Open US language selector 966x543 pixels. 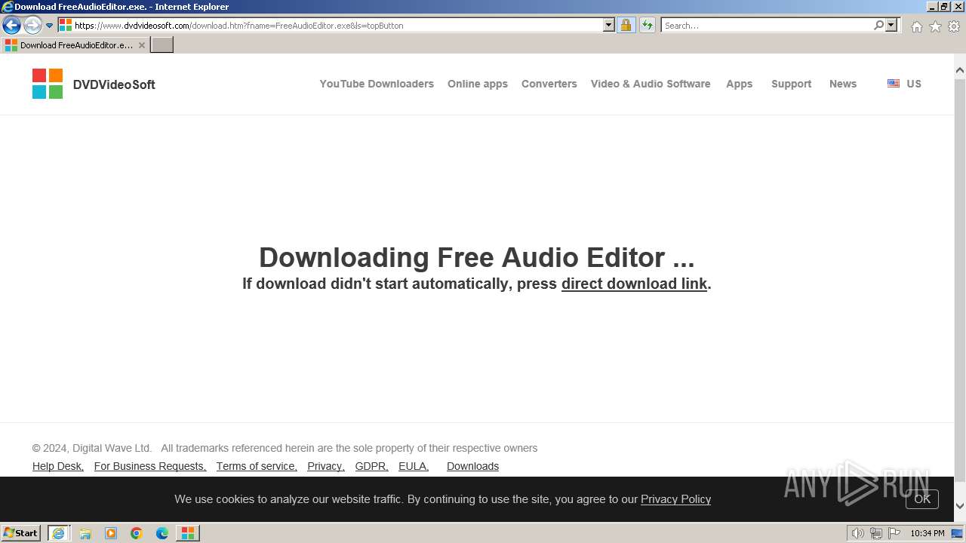[914, 84]
